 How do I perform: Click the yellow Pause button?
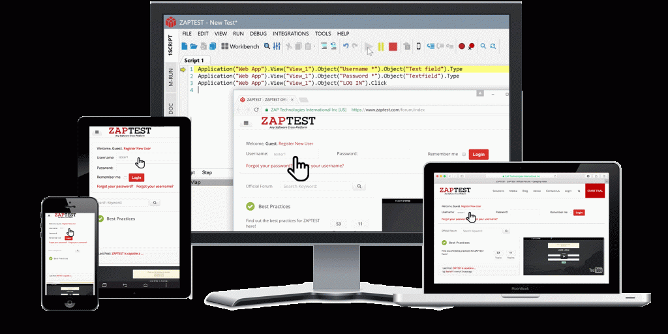(x=381, y=46)
